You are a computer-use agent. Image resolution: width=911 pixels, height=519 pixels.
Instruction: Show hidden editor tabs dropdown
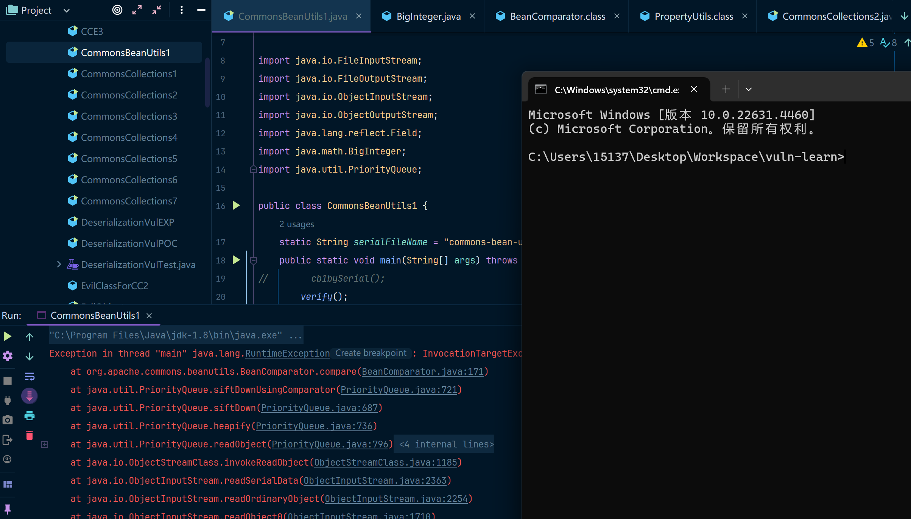(904, 16)
